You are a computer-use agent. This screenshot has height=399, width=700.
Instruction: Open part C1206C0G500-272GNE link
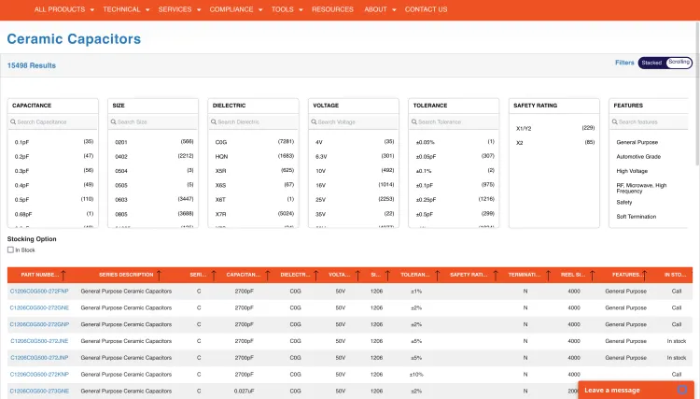39,307
